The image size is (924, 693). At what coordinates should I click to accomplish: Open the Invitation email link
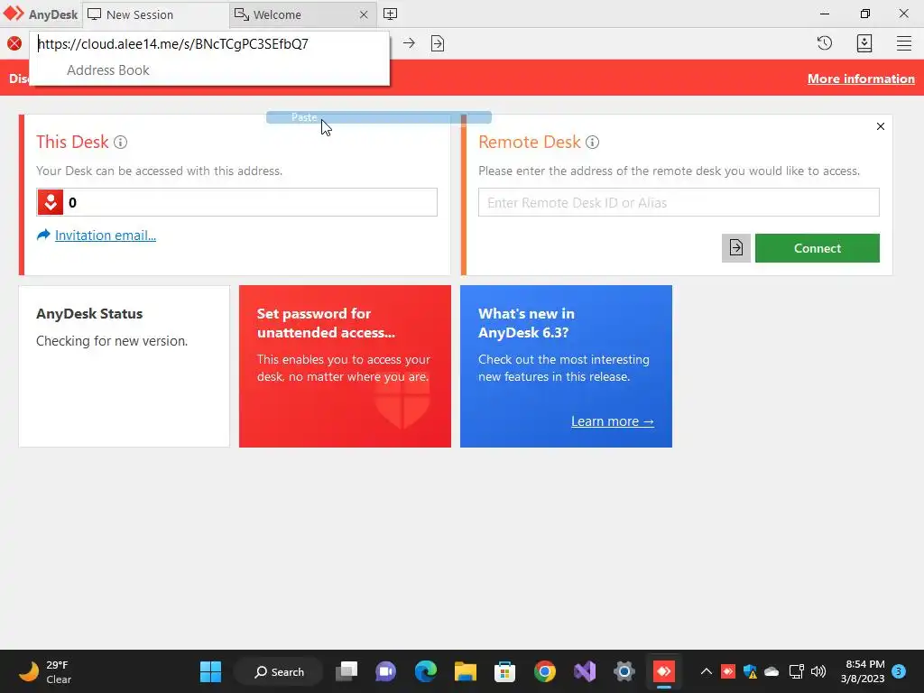pyautogui.click(x=105, y=236)
